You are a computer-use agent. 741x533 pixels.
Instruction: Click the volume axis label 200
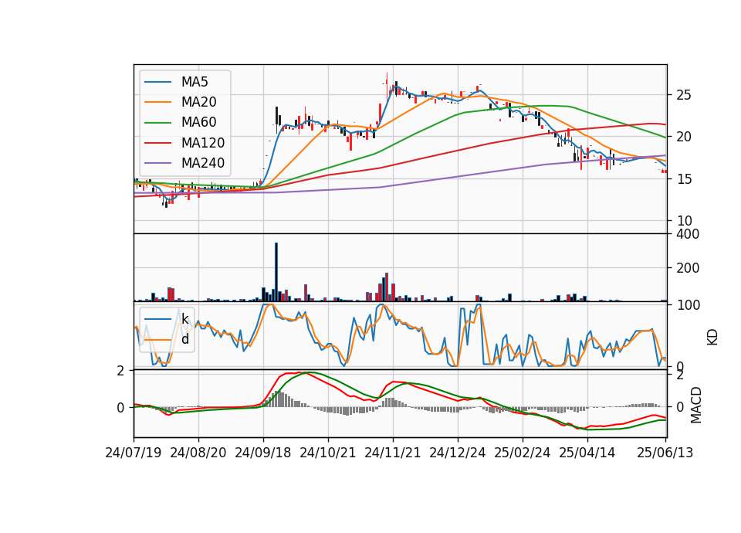point(688,268)
